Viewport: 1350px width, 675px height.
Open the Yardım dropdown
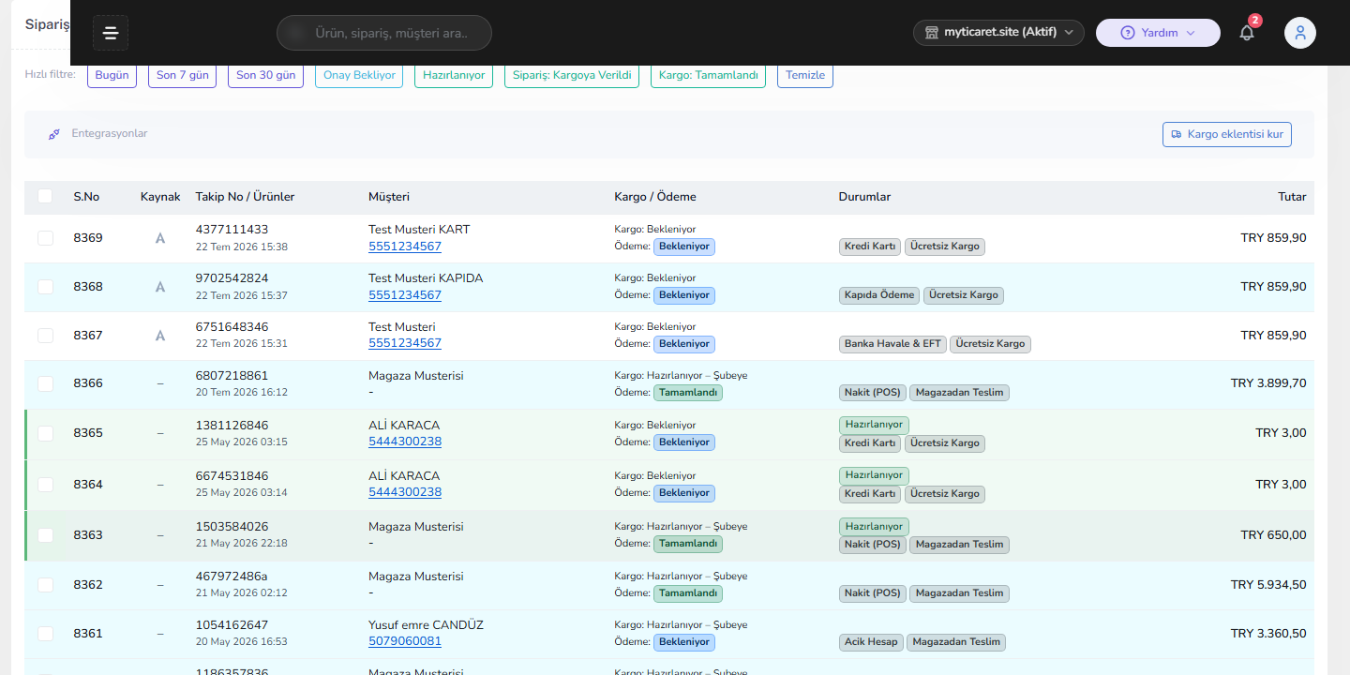(1158, 33)
